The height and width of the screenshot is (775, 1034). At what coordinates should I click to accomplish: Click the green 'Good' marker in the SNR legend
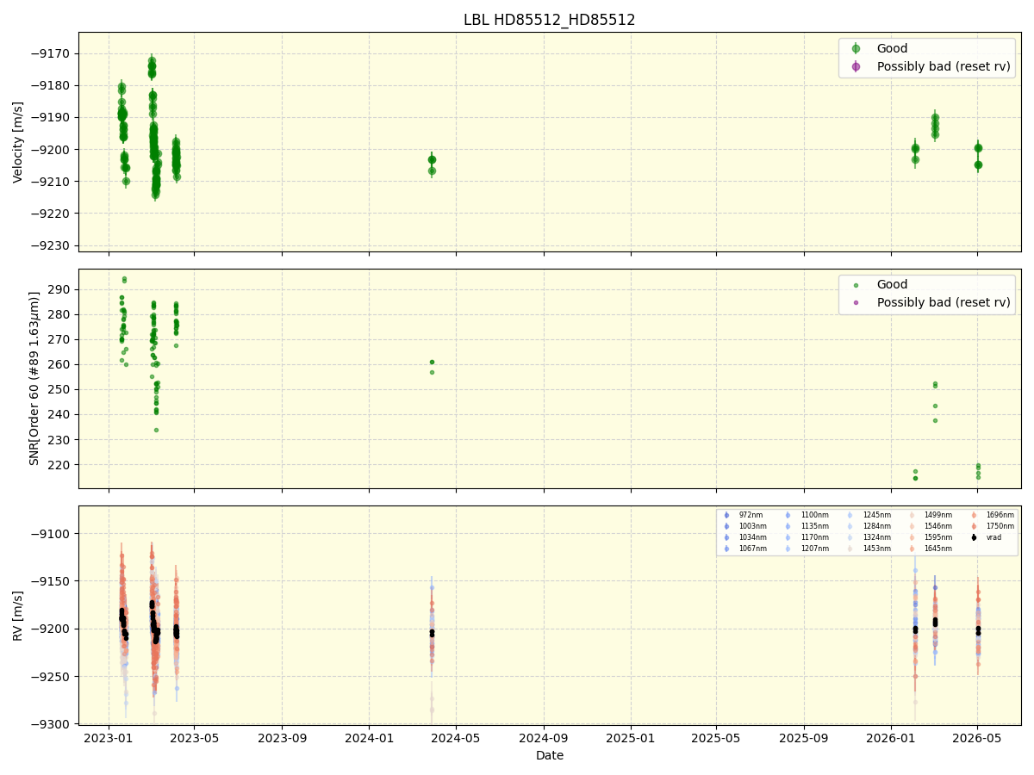(856, 285)
